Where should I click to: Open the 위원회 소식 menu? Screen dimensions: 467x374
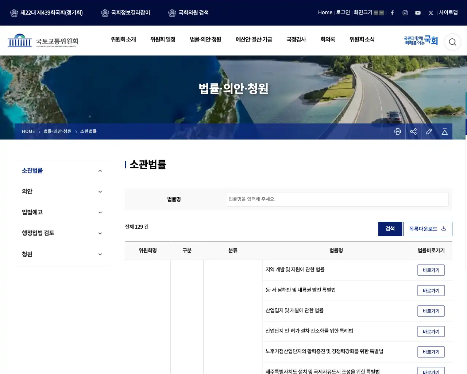click(x=362, y=39)
